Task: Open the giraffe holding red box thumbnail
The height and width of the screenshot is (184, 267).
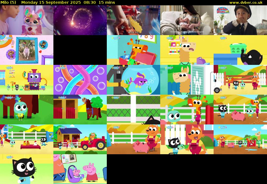Action: click(133, 50)
